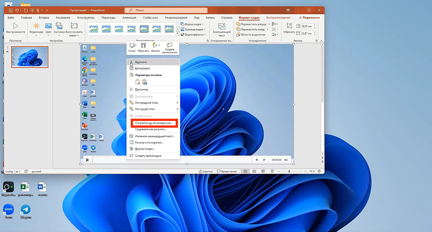Image resolution: width=432 pixels, height=232 pixels.
Task: Open the Коррекция video correction tool
Action: [36, 26]
